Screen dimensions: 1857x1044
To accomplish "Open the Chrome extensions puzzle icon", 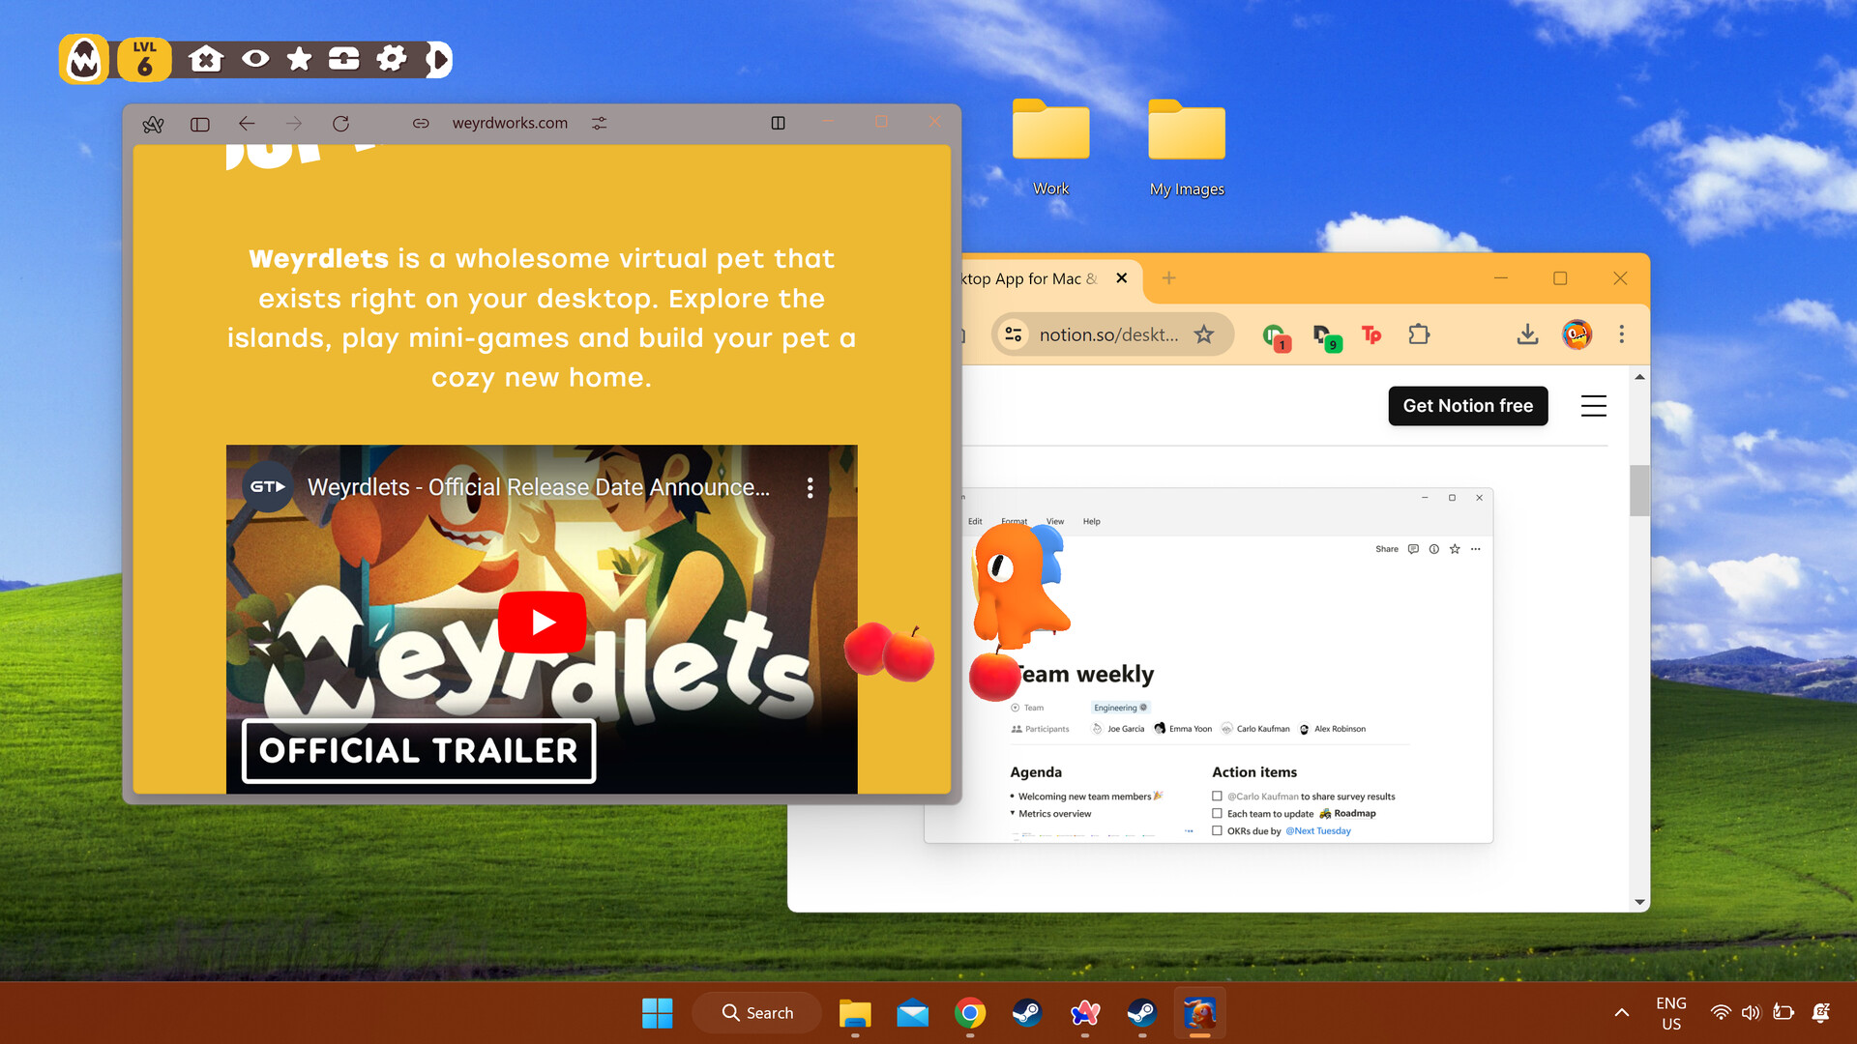I will coord(1419,334).
